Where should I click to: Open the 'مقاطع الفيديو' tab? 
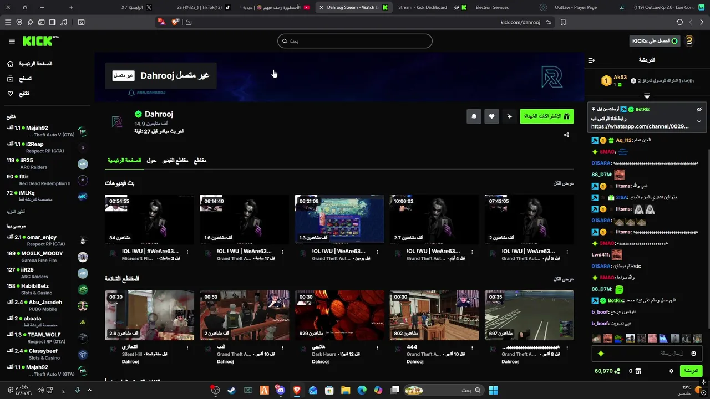tap(175, 161)
